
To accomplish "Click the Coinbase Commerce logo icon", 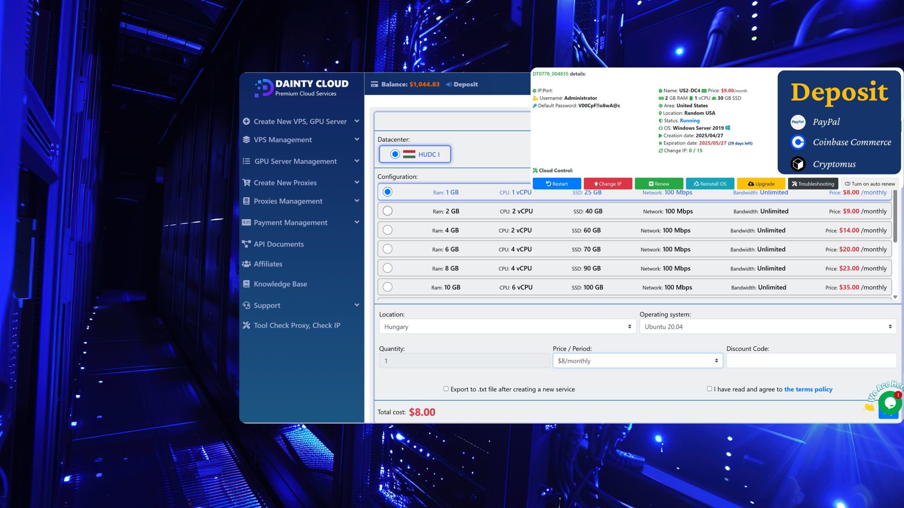I will point(798,142).
